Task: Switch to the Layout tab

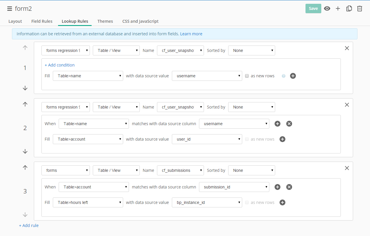Action: 15,21
